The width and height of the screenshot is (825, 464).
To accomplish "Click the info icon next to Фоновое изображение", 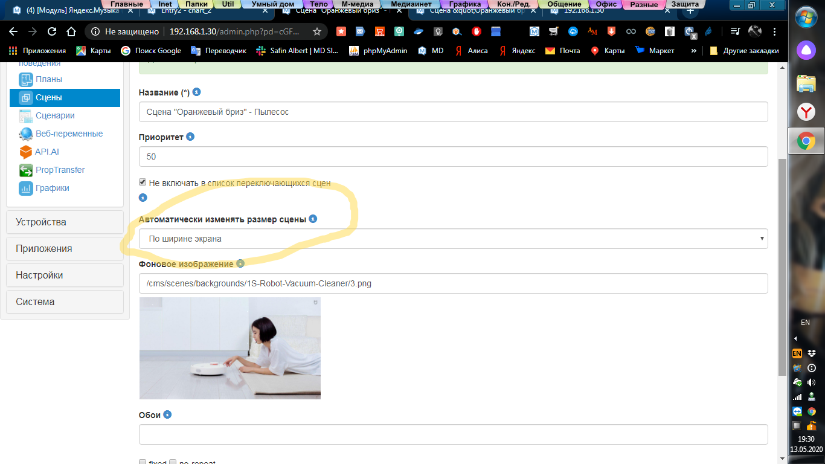I will pos(240,264).
